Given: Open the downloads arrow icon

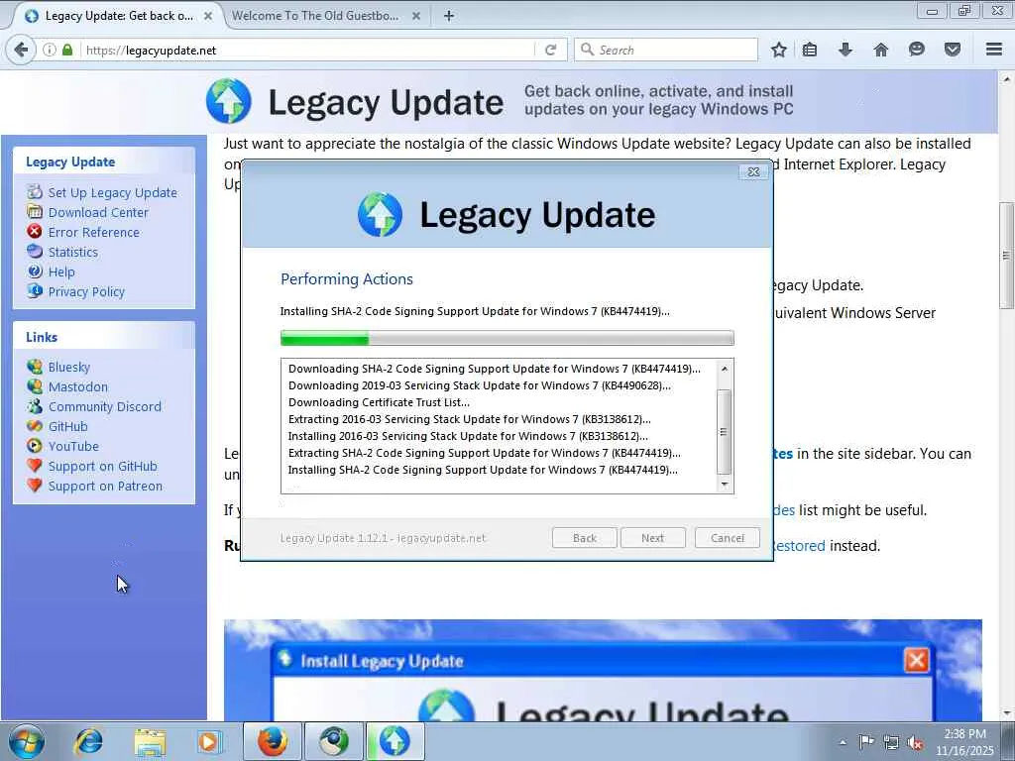Looking at the screenshot, I should (845, 50).
